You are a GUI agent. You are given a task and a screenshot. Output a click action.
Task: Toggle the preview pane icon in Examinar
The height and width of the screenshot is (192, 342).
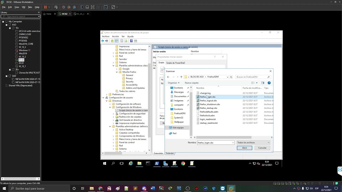click(263, 83)
